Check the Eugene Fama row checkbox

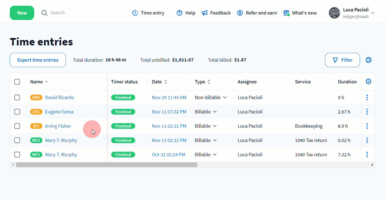tap(17, 112)
